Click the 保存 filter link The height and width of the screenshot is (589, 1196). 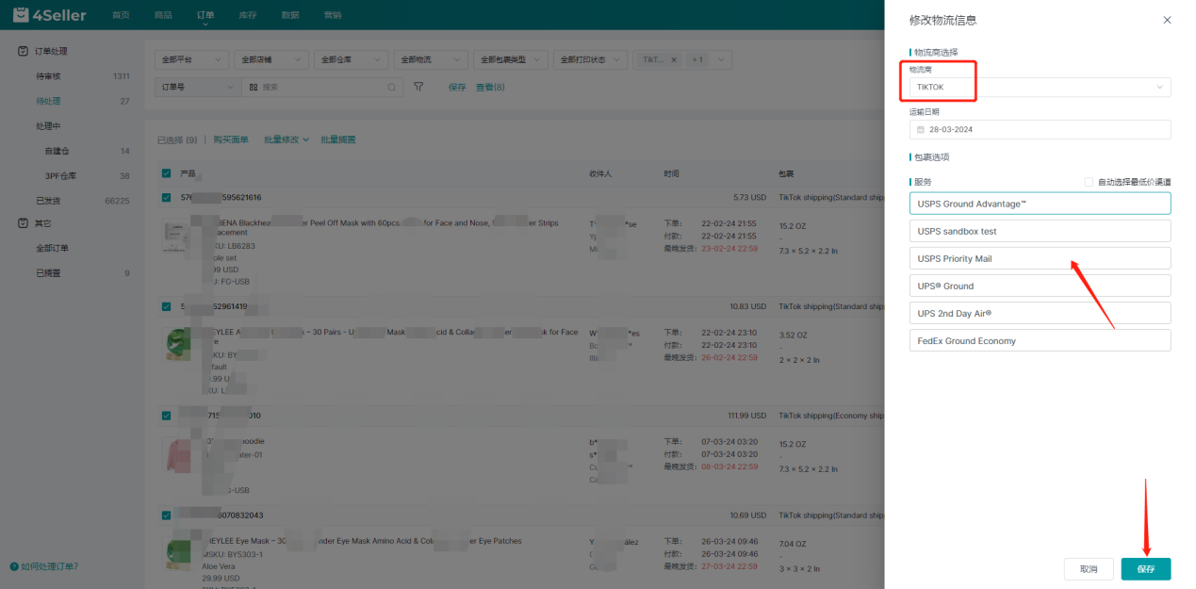tap(457, 87)
